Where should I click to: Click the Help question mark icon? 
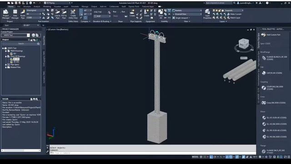pos(267,3)
